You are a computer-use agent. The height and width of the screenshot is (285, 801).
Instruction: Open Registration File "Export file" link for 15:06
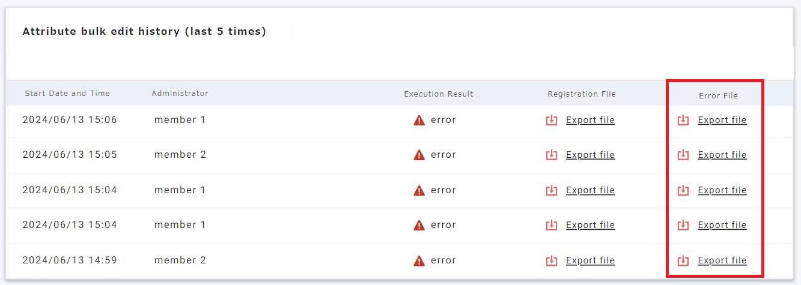tap(590, 120)
